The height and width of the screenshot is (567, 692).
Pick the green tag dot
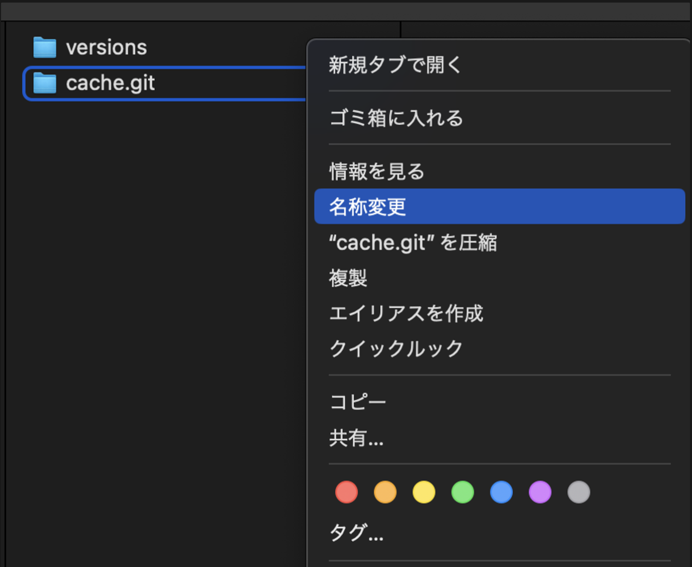[462, 492]
